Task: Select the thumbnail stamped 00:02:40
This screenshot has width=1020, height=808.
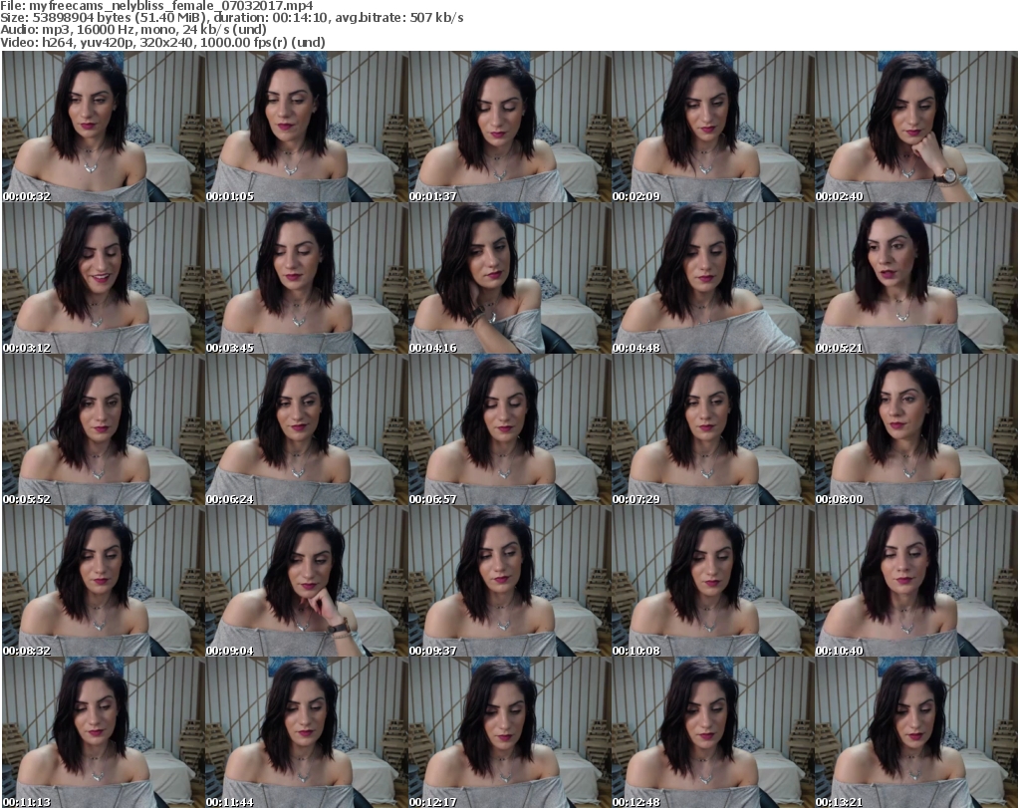Action: (x=916, y=127)
